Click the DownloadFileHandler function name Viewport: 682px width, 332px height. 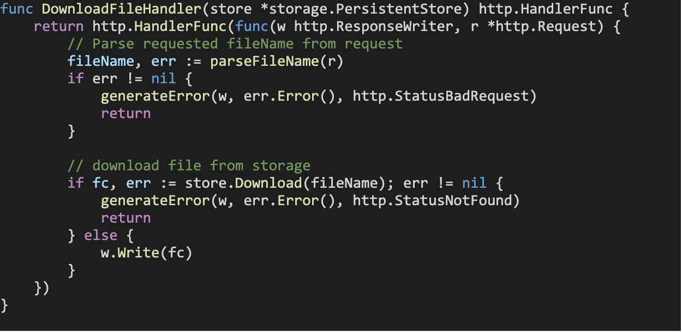[121, 9]
